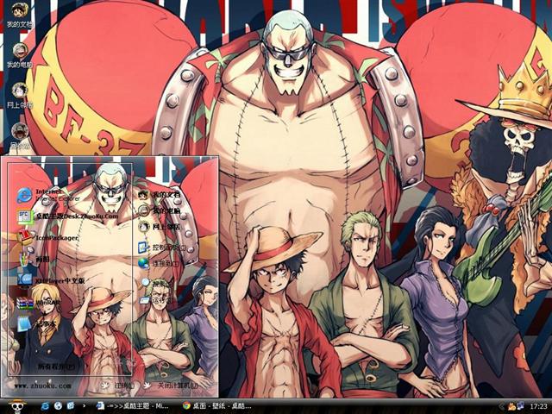Launch Internet Explorer from quick launch bar
552x414 pixels.
pos(45,406)
